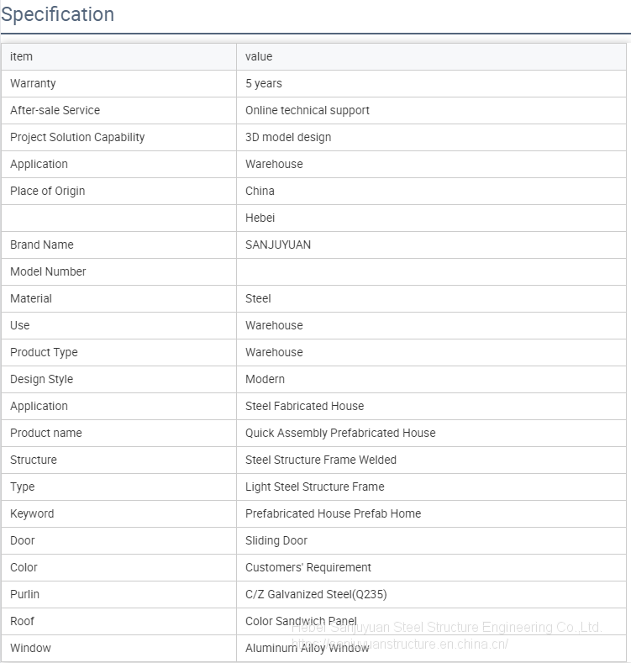Click the 'item' column header cell

click(x=22, y=56)
